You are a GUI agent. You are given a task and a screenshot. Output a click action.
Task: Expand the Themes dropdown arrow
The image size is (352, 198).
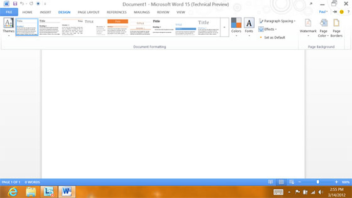coord(8,36)
